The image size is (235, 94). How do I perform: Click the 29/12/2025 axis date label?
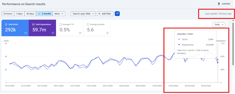(x=42, y=86)
